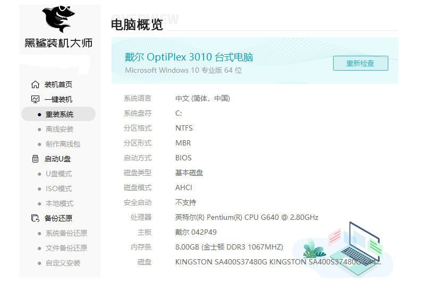Click the 启动方式 label
425x283 pixels.
click(x=138, y=158)
